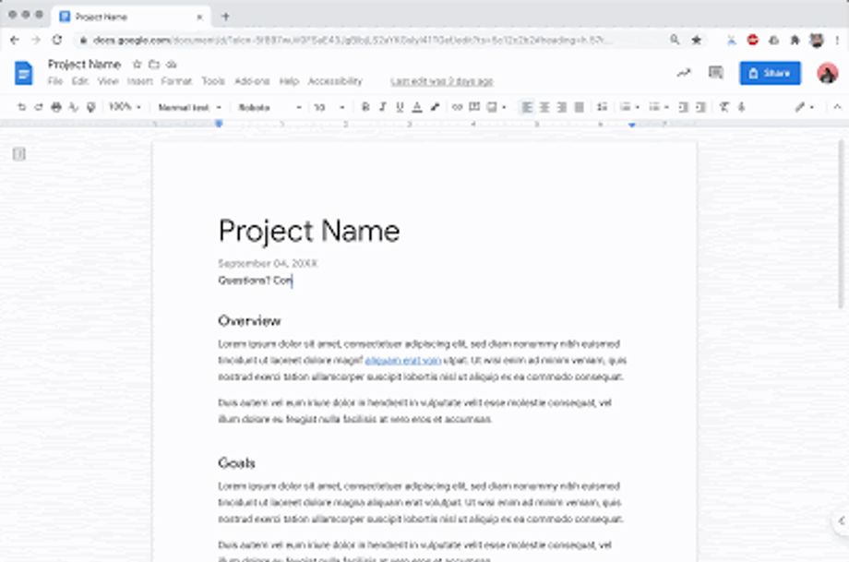Open the Normal text style dropdown

click(189, 107)
